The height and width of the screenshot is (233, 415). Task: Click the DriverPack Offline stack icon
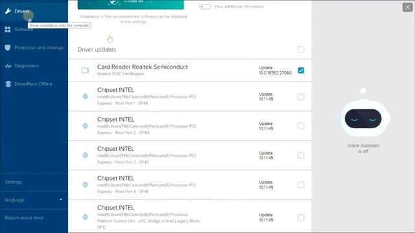click(x=8, y=84)
